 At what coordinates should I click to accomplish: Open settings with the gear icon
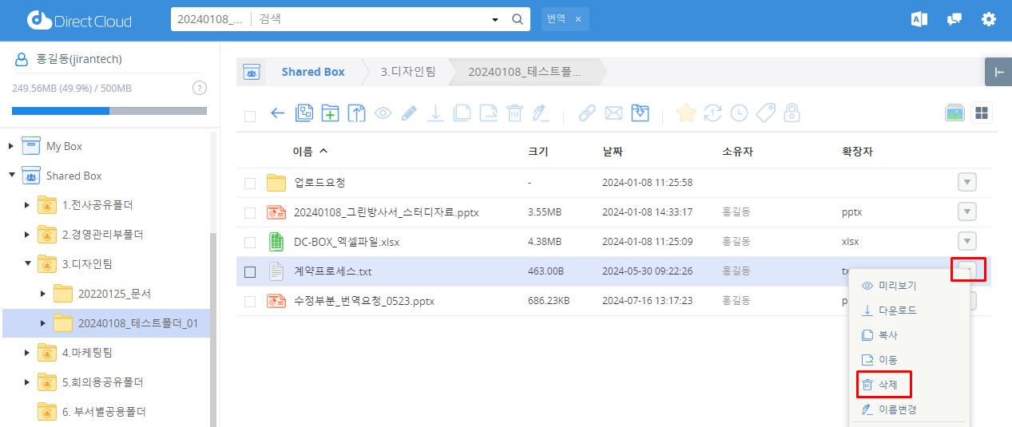coord(989,19)
